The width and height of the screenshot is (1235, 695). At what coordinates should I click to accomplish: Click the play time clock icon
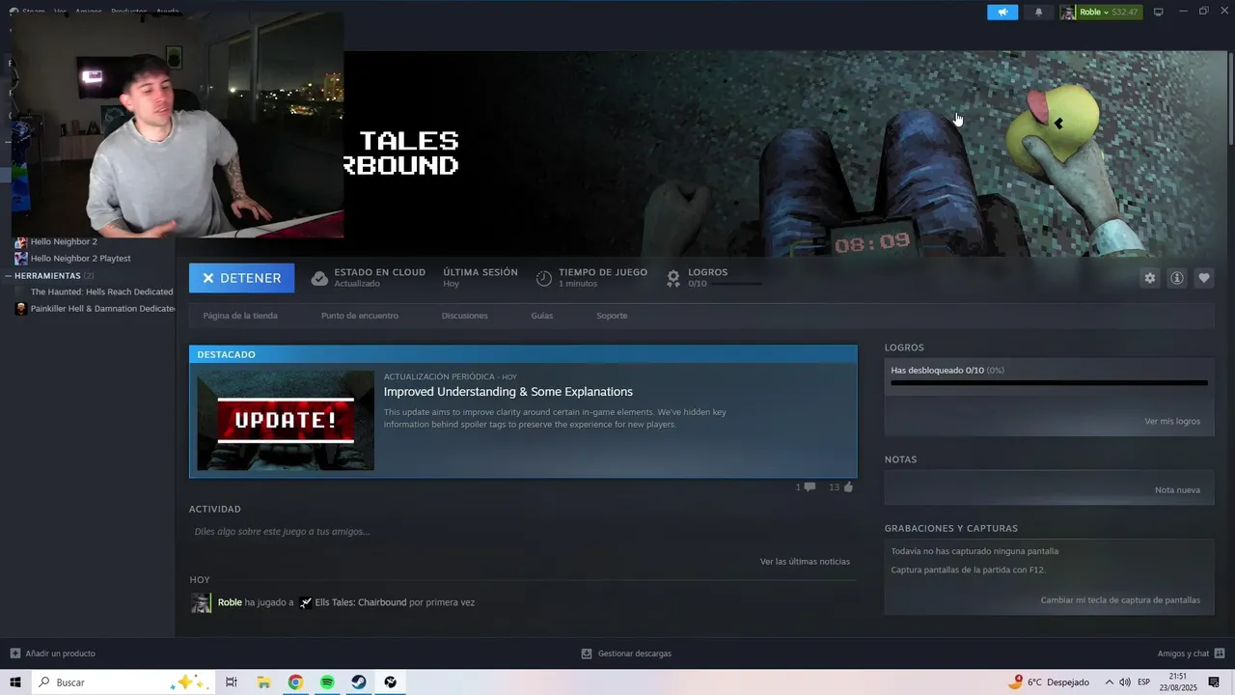(544, 278)
